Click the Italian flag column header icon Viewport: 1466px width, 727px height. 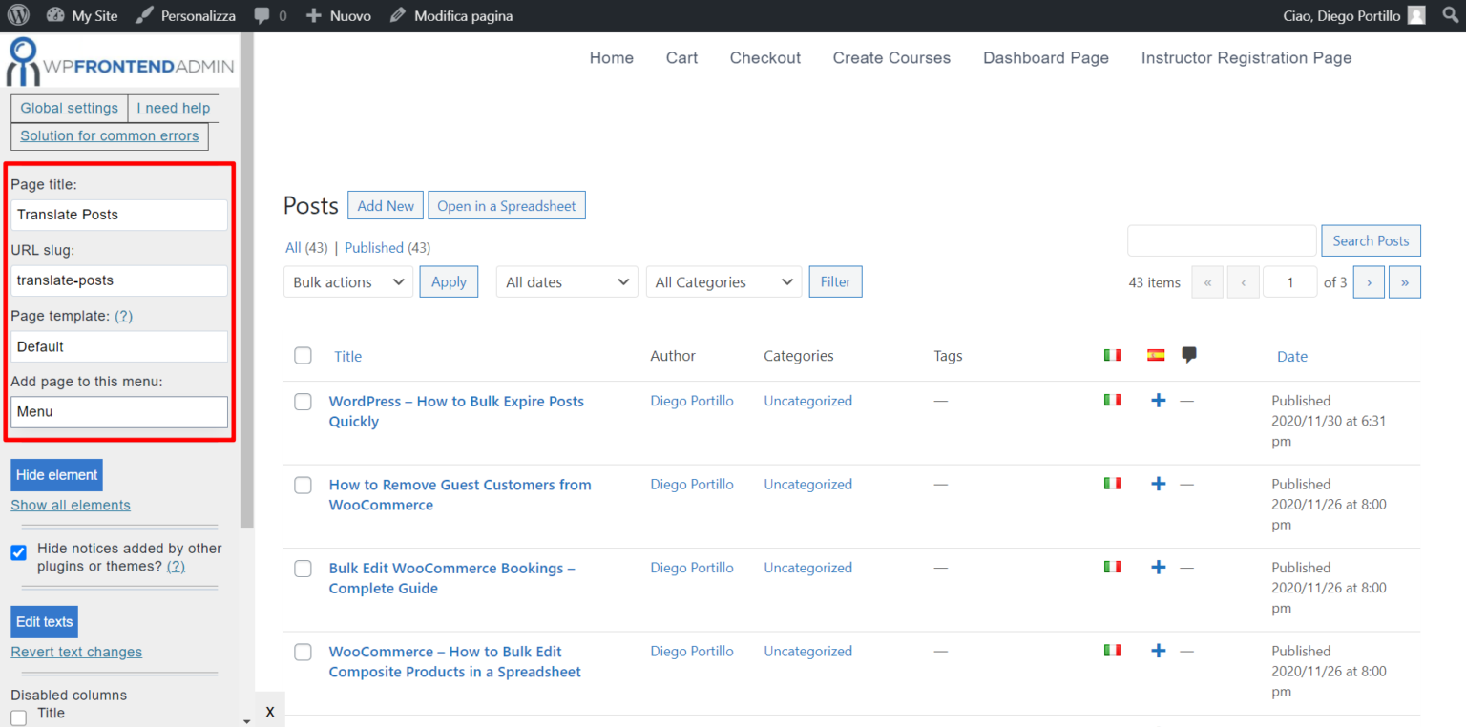[1113, 354]
